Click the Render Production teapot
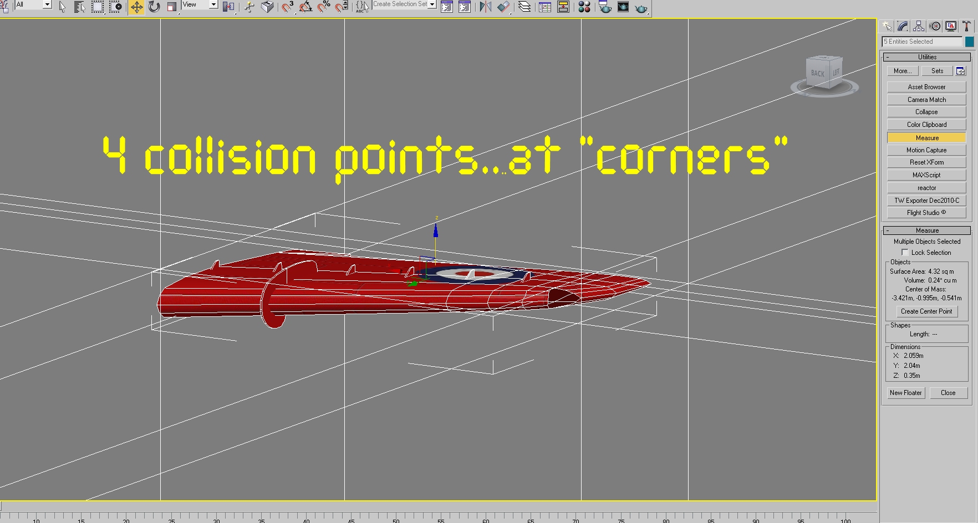The image size is (978, 523). click(641, 7)
